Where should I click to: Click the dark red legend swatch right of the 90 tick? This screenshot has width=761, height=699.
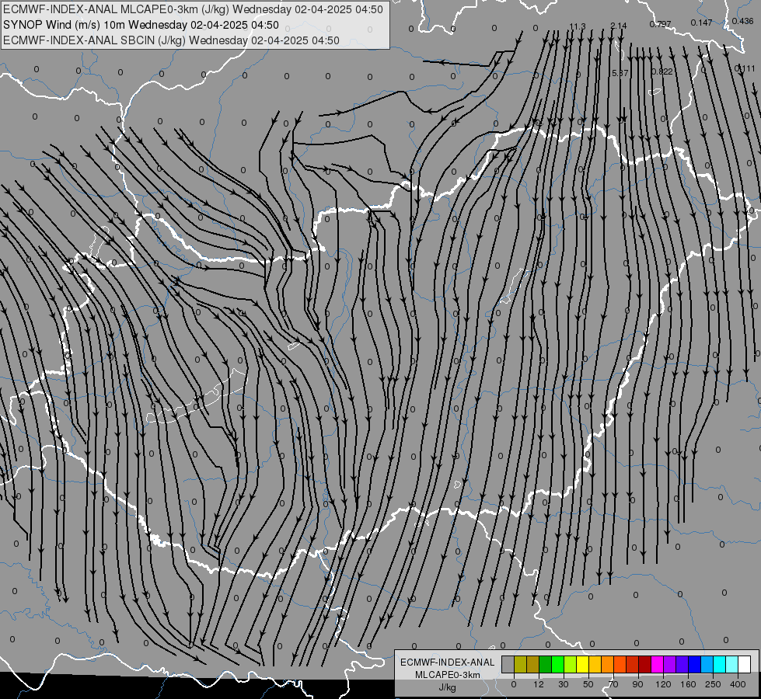coord(645,664)
